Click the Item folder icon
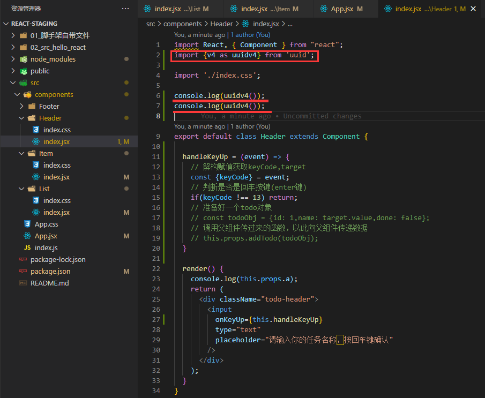 [x=32, y=153]
